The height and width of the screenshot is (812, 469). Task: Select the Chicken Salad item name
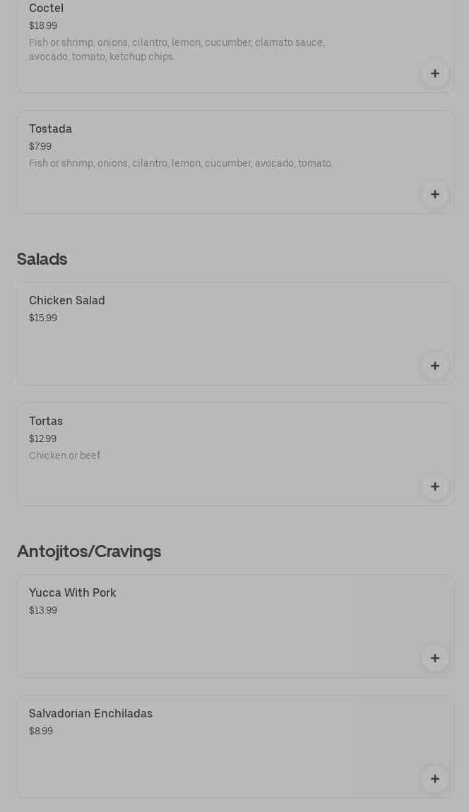(67, 301)
